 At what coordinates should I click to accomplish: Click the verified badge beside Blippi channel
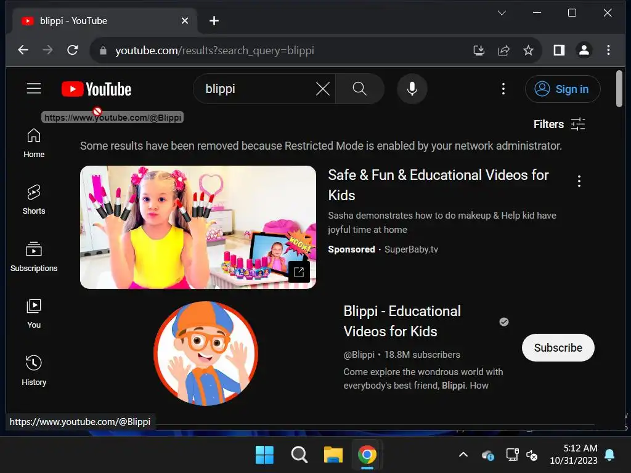504,321
